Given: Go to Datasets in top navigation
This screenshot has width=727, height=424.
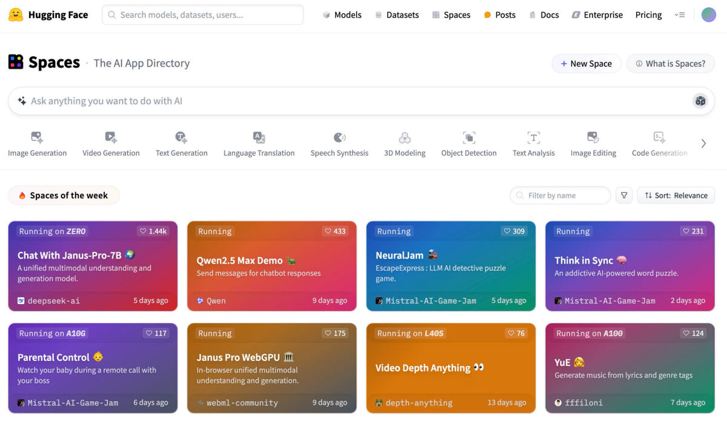Looking at the screenshot, I should tap(397, 15).
